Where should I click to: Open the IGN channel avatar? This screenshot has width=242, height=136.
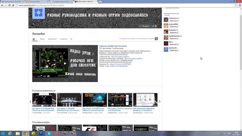(166, 43)
